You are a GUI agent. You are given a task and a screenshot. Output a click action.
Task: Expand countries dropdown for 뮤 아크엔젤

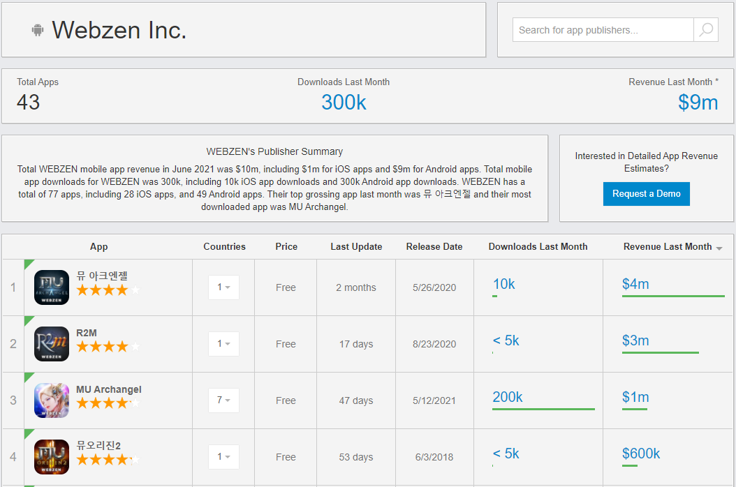pyautogui.click(x=224, y=287)
